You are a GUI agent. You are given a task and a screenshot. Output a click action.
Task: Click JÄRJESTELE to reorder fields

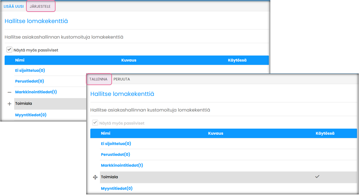point(40,6)
